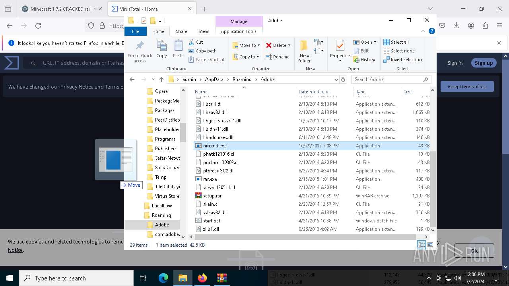509x286 pixels.
Task: Click the red Delete icon
Action: (269, 45)
